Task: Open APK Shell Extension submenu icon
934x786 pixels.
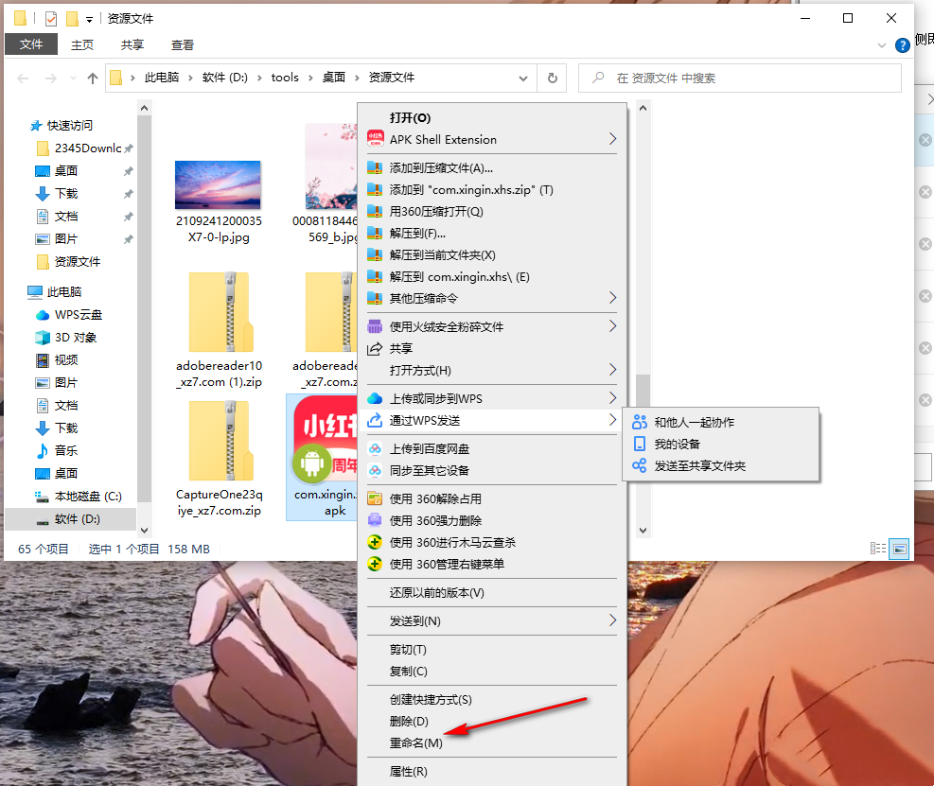Action: point(377,138)
